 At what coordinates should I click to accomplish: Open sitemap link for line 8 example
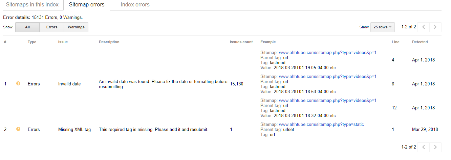328,77
